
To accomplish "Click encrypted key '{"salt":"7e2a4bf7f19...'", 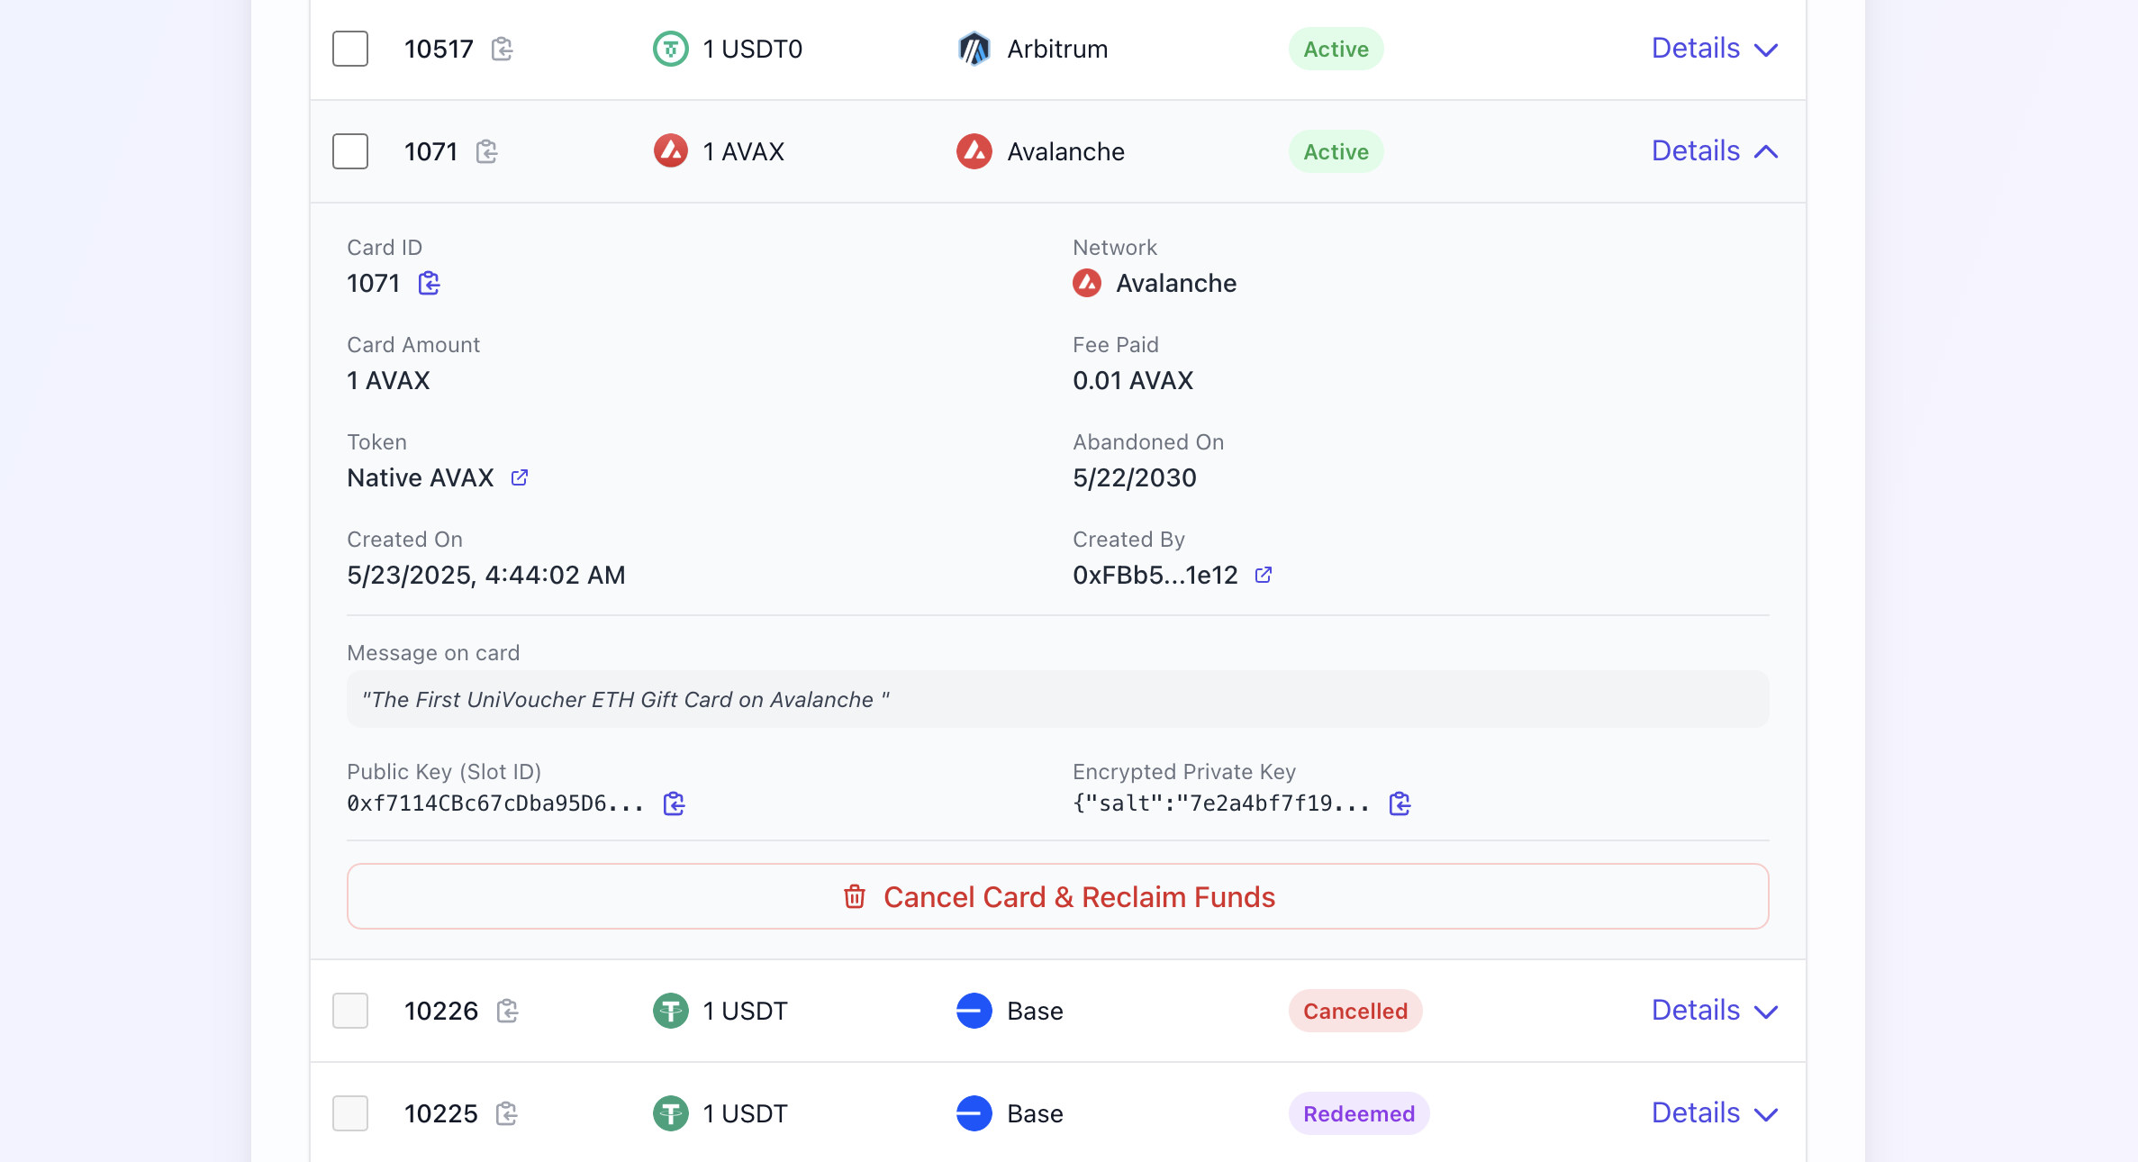I will click(x=1220, y=803).
